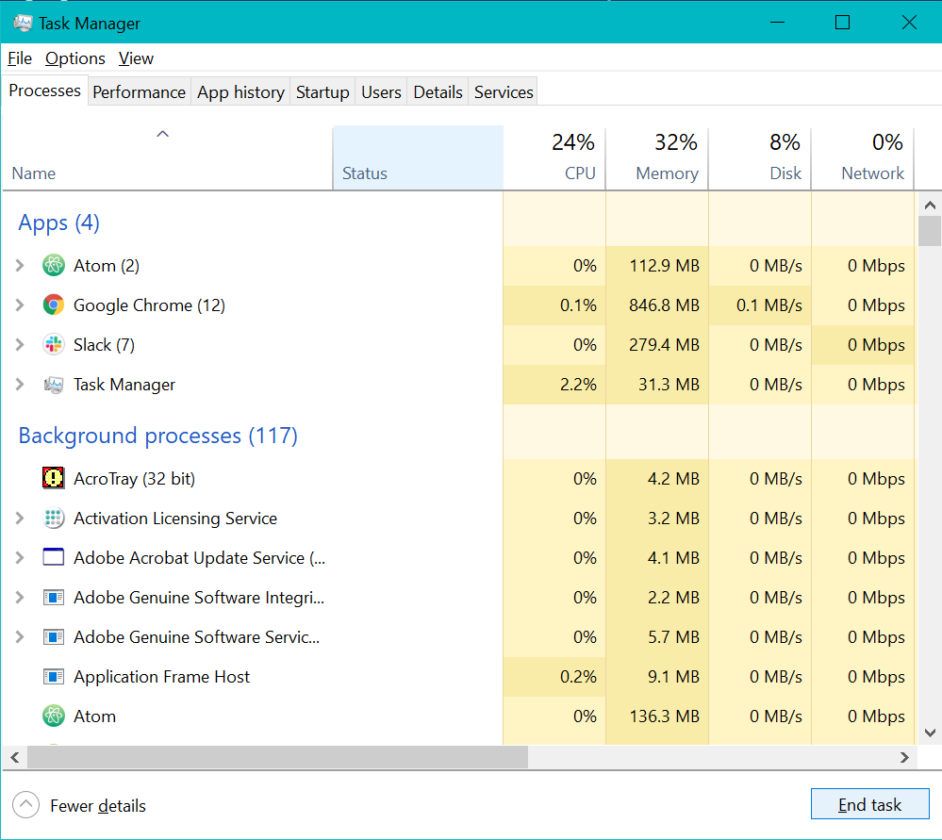Click the Application Frame Host icon
The image size is (942, 840).
[54, 677]
